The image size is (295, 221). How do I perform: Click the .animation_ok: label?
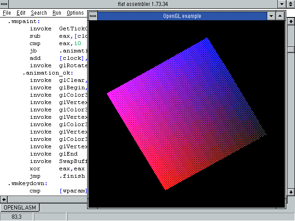[48, 73]
